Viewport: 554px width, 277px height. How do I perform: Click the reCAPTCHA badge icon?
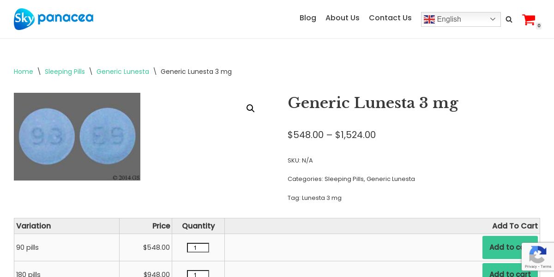coord(538,255)
